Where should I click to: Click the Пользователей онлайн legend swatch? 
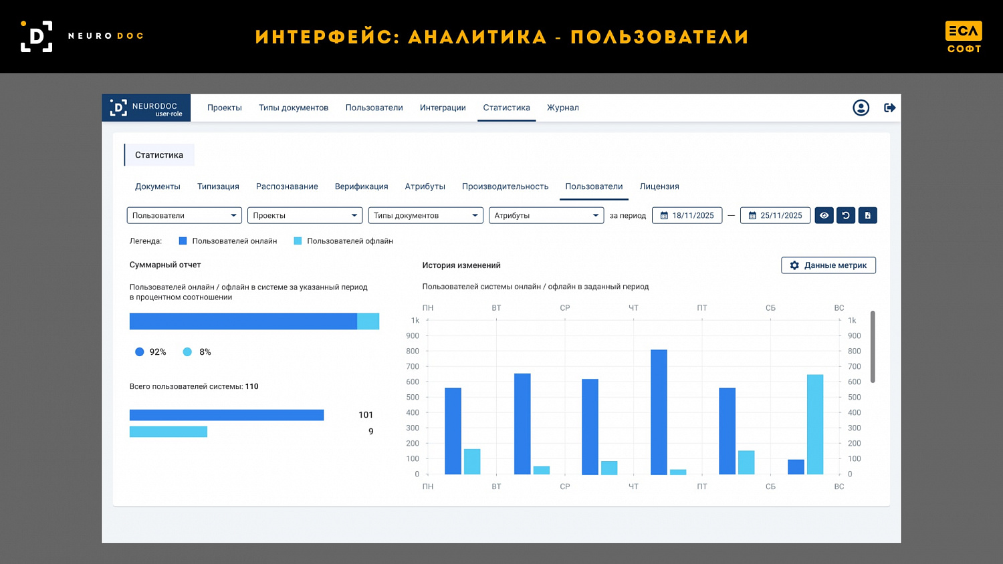(x=183, y=241)
